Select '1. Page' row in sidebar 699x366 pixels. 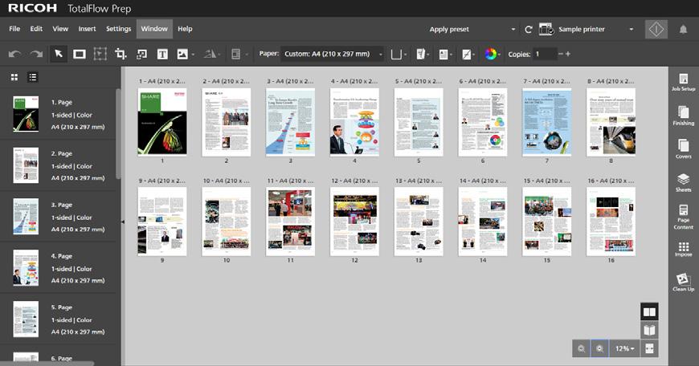pos(58,114)
